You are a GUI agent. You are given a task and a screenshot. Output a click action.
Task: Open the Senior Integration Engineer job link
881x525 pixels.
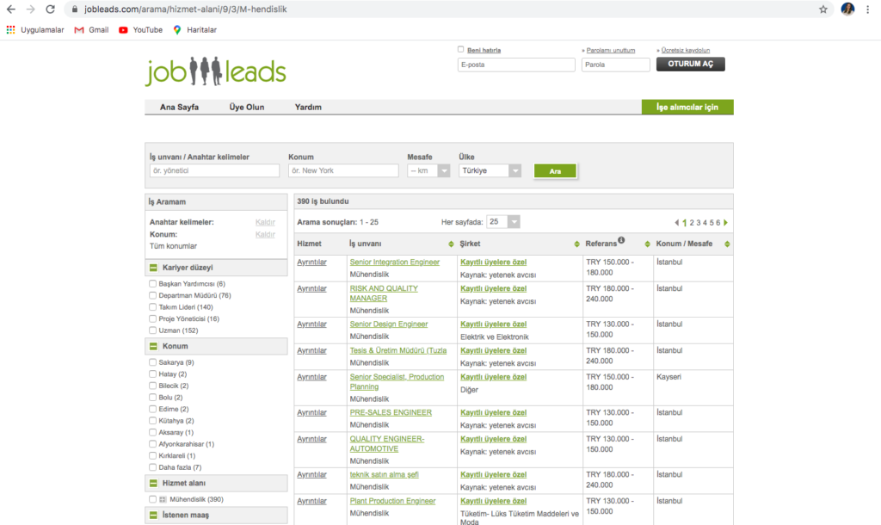pyautogui.click(x=394, y=262)
